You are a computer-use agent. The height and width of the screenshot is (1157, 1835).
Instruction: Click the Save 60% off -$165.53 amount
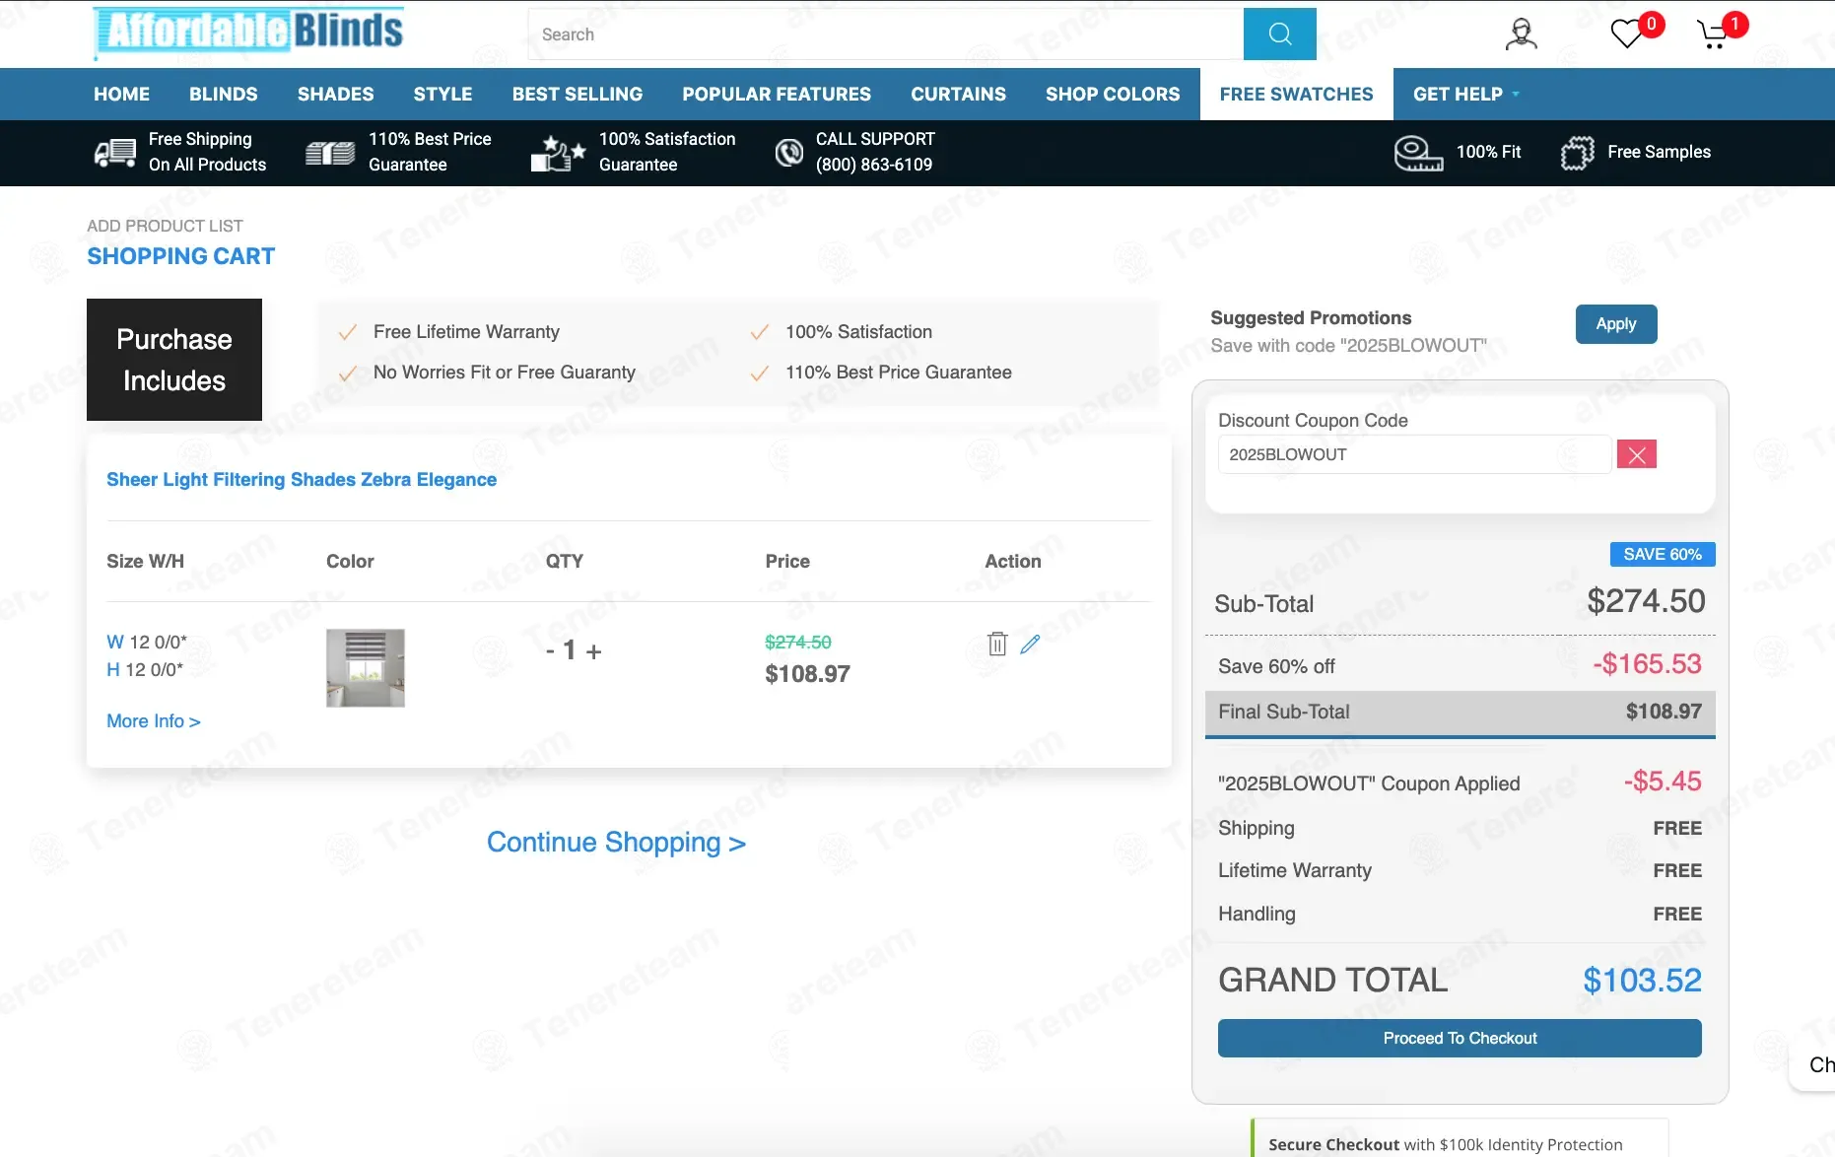pyautogui.click(x=1647, y=664)
